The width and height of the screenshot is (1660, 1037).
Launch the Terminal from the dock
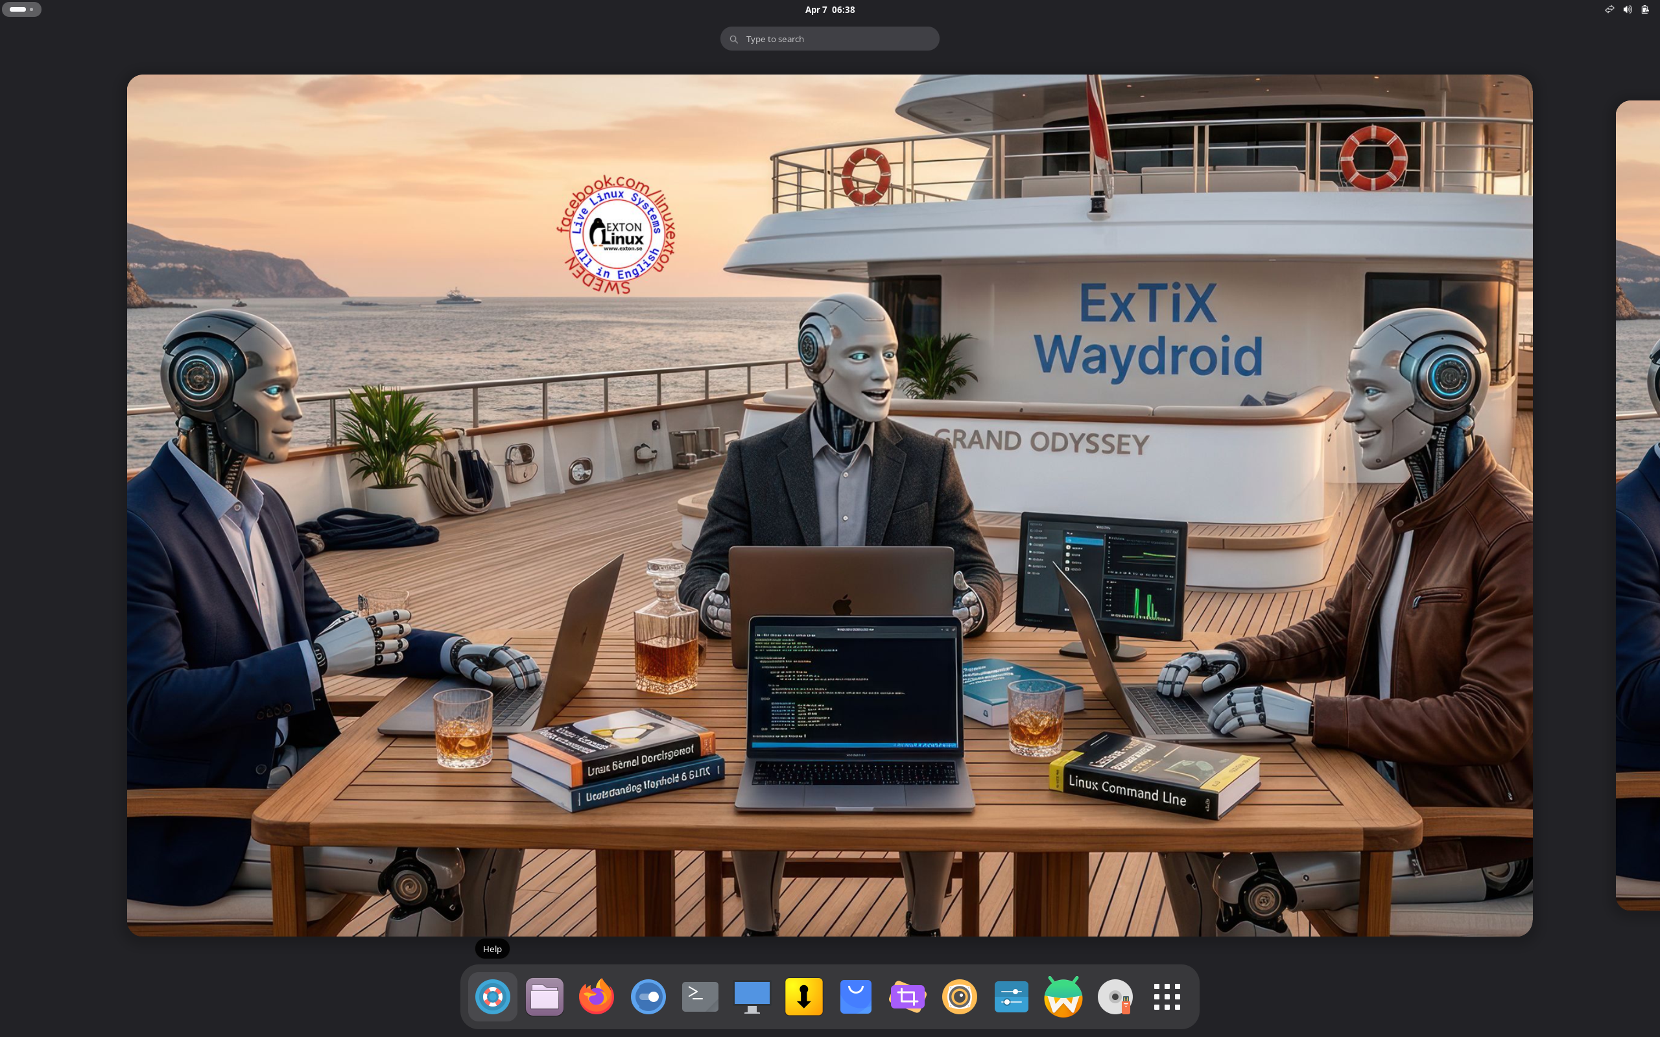pyautogui.click(x=700, y=997)
